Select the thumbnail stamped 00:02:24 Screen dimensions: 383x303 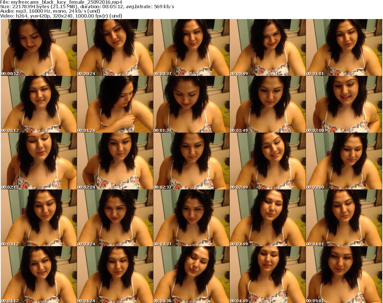point(115,161)
